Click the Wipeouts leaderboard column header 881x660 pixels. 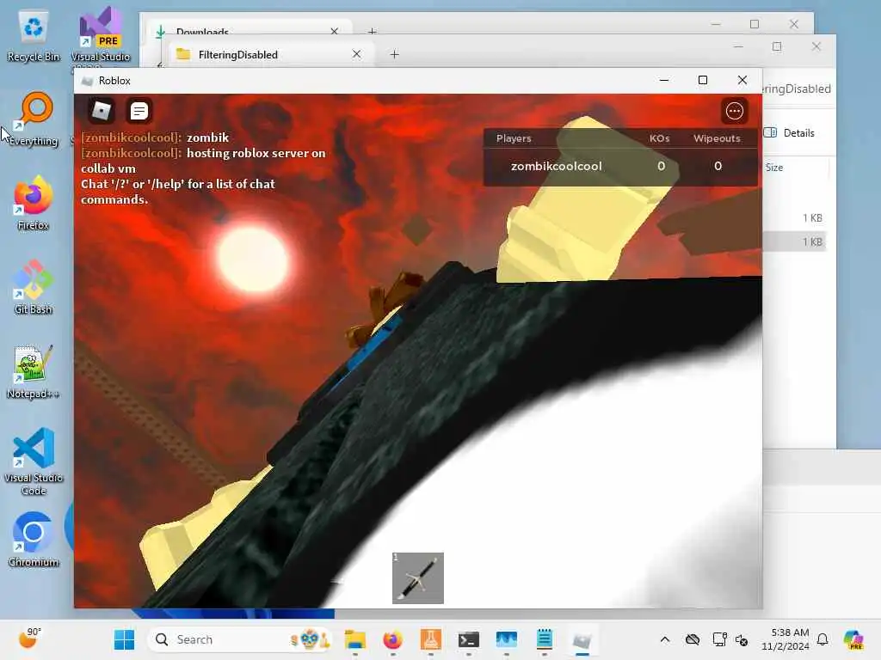[717, 138]
